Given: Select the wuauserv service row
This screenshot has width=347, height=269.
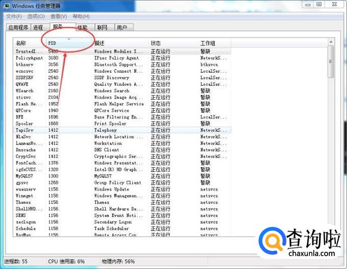Looking at the screenshot, I should point(122,189).
